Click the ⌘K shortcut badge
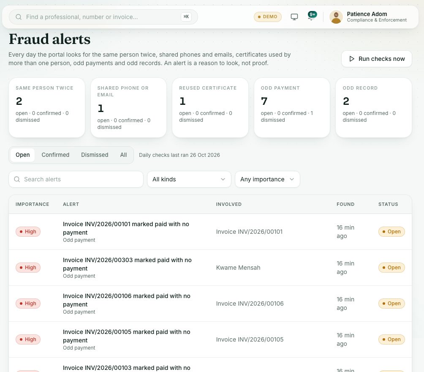This screenshot has width=424, height=372. tap(186, 17)
